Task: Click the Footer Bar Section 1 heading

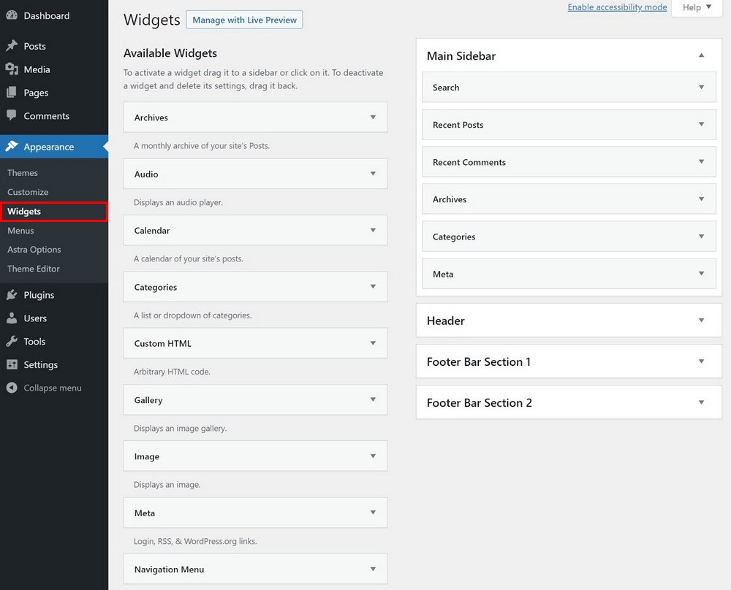Action: (479, 362)
